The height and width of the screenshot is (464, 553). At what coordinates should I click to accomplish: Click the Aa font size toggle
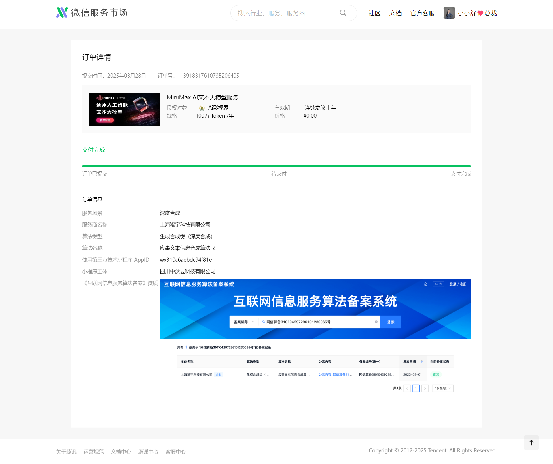coord(438,284)
